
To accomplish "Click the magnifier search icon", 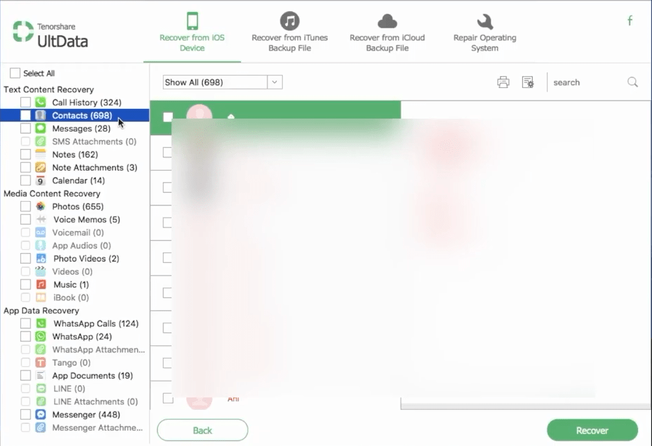I will (x=633, y=82).
